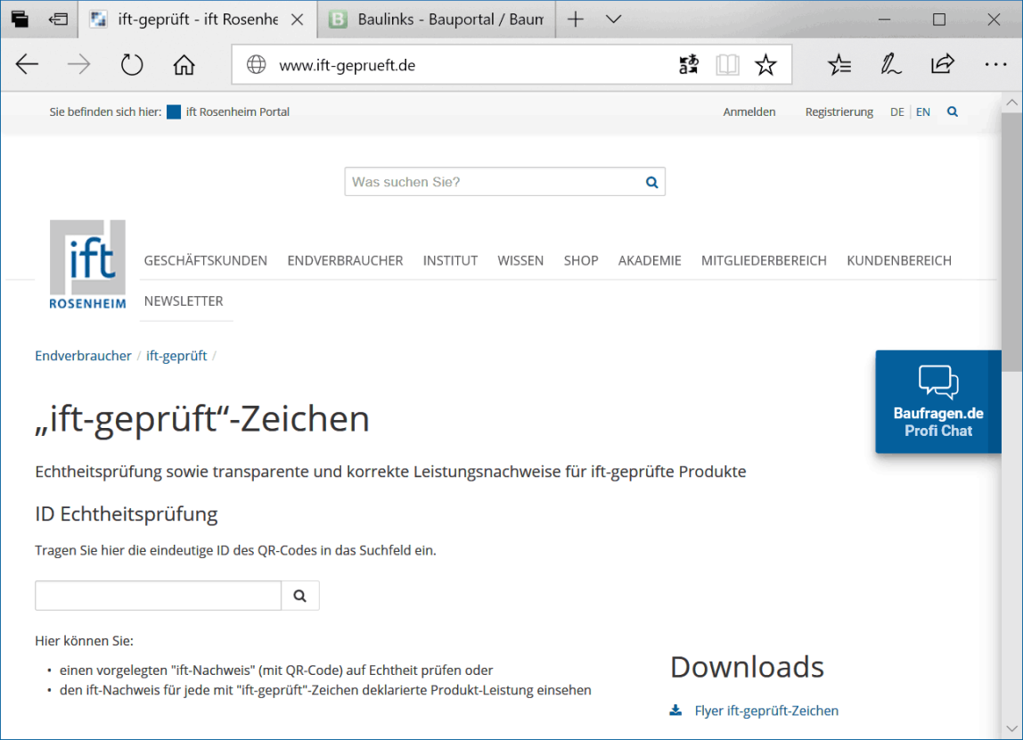Open the Newsletter menu item

tap(184, 300)
